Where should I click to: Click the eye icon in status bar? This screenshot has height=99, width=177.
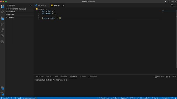[x=12, y=98]
